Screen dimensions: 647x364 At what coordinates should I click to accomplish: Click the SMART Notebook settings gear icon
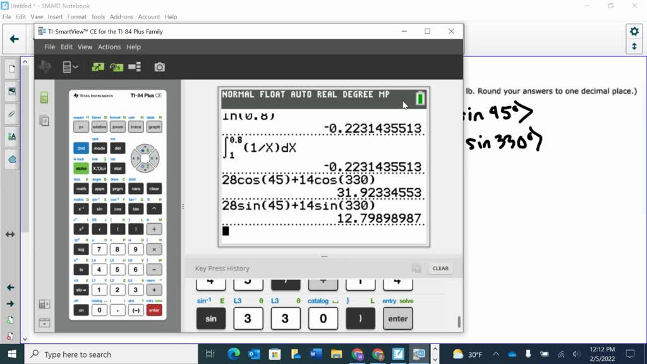(x=634, y=32)
